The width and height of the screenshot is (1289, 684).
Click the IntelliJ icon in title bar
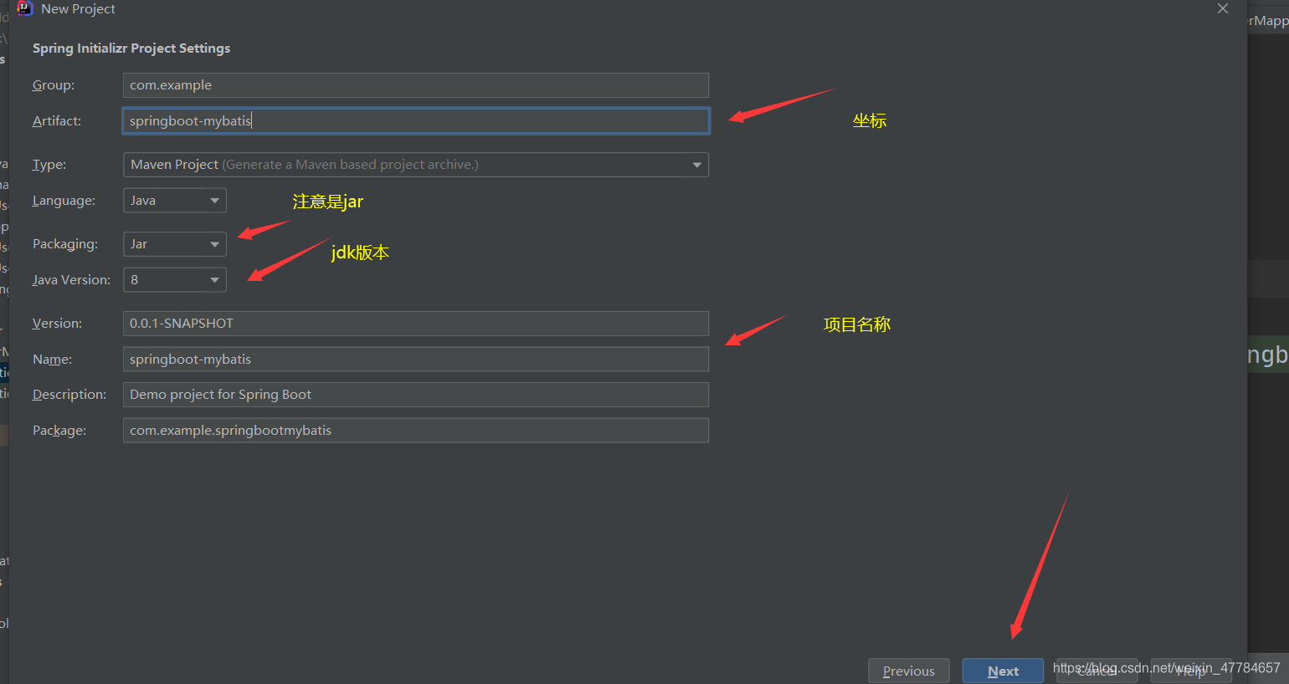pos(25,8)
